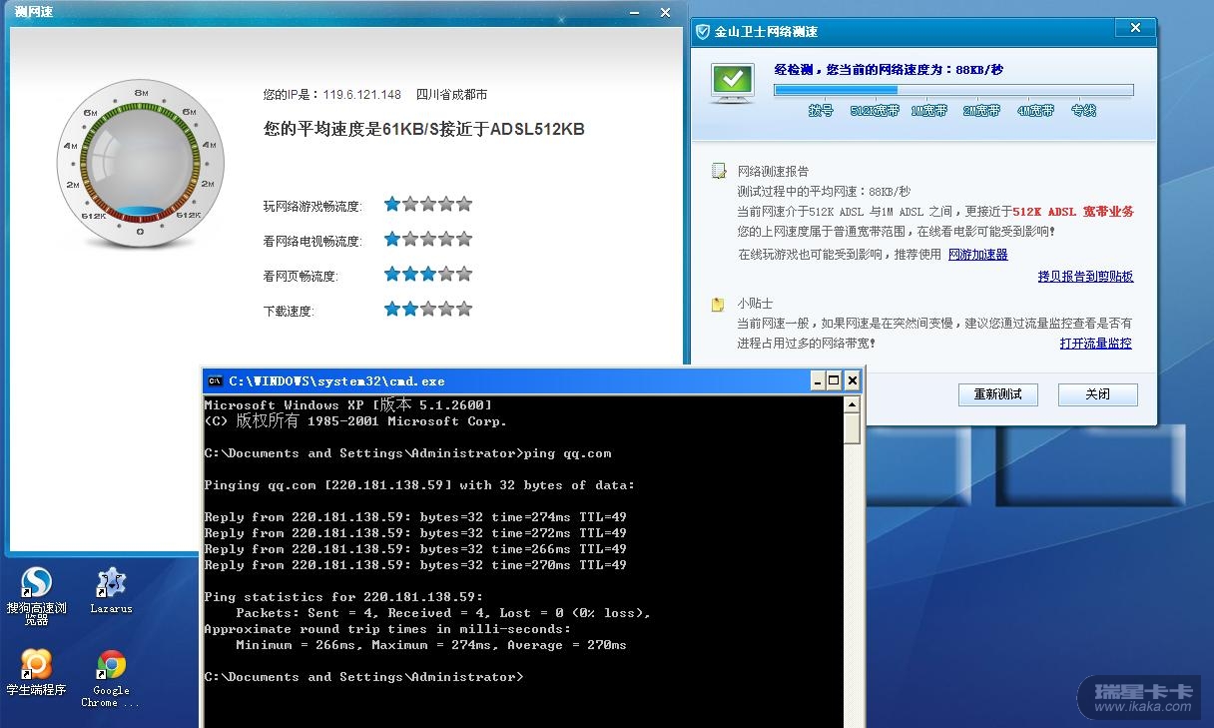1214x728 pixels.
Task: Close the 测网速 window
Action: pyautogui.click(x=665, y=12)
